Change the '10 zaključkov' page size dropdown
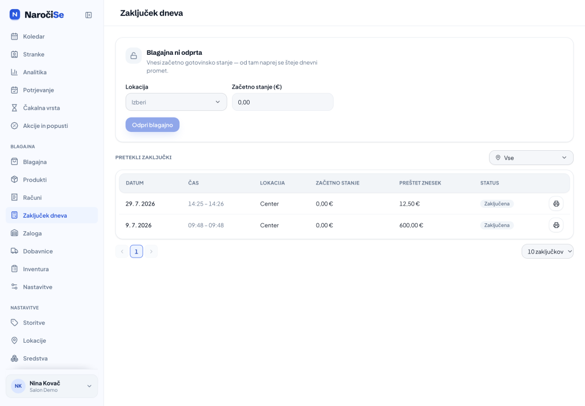585x406 pixels. click(547, 252)
